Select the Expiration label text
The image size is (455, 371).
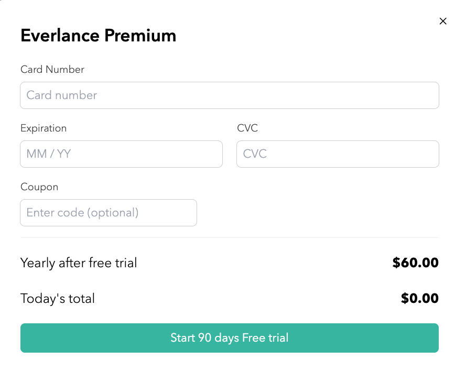point(44,128)
